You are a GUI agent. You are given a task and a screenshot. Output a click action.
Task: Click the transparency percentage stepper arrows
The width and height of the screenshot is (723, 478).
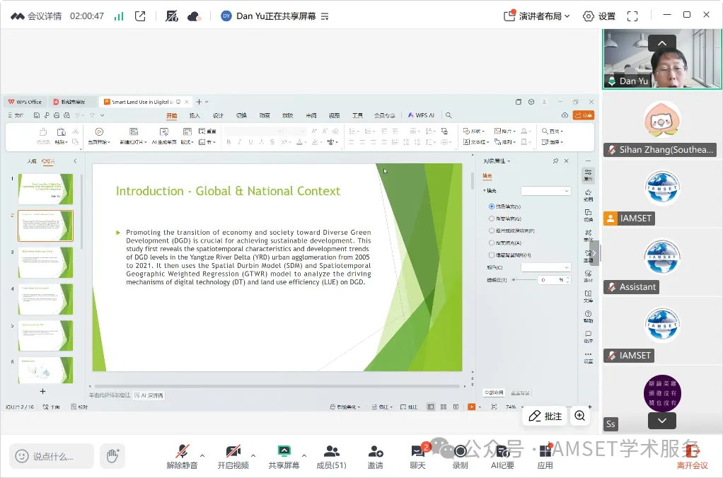point(568,280)
